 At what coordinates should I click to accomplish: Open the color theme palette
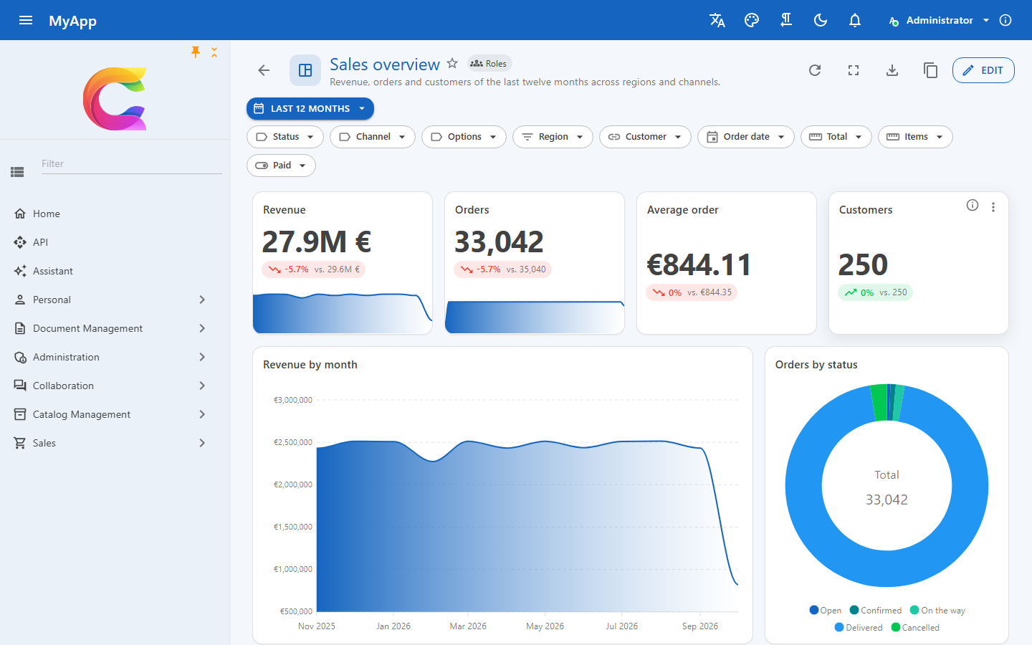[x=752, y=20]
